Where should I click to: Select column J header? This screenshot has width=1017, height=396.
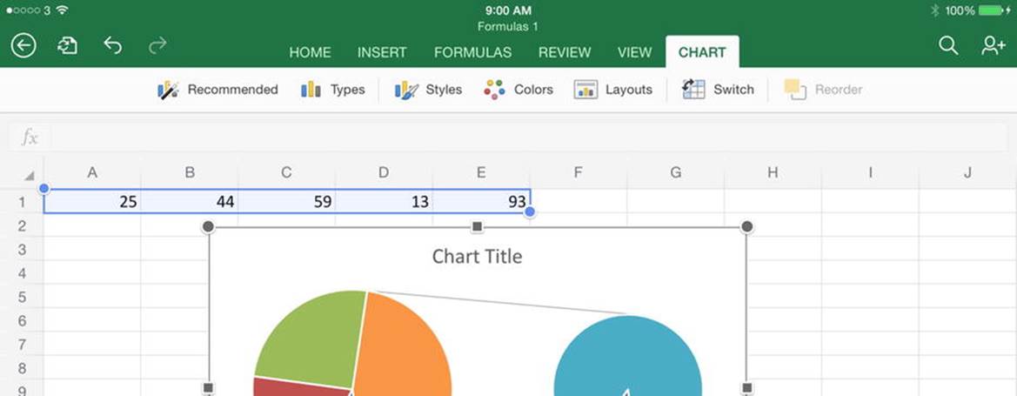[967, 172]
